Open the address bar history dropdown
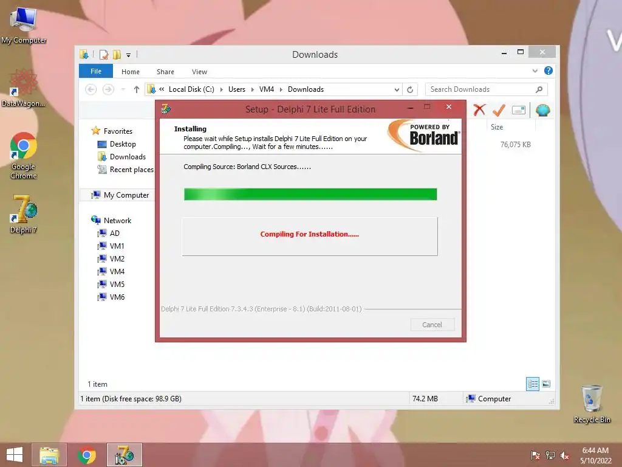This screenshot has height=467, width=622. tap(397, 90)
